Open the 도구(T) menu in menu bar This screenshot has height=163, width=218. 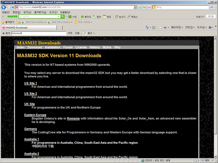click(53, 12)
